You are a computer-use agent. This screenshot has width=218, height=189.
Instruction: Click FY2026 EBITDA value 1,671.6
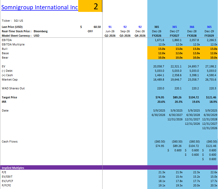159,40
